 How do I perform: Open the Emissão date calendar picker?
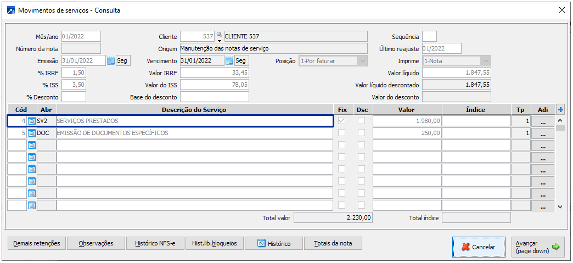[111, 61]
